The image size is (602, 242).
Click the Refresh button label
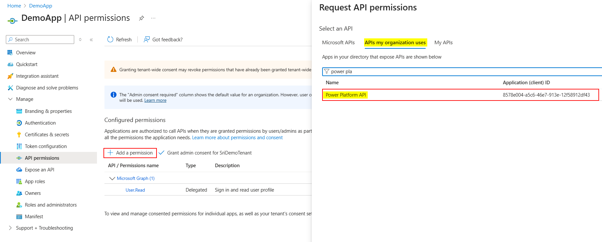(x=124, y=40)
